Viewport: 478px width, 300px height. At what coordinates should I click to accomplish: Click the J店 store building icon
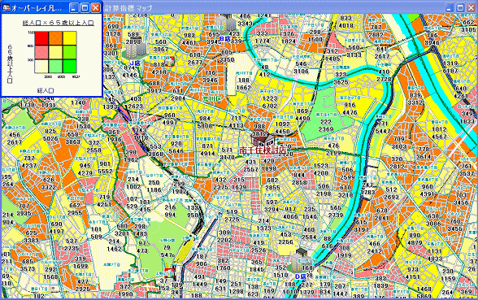click(134, 49)
